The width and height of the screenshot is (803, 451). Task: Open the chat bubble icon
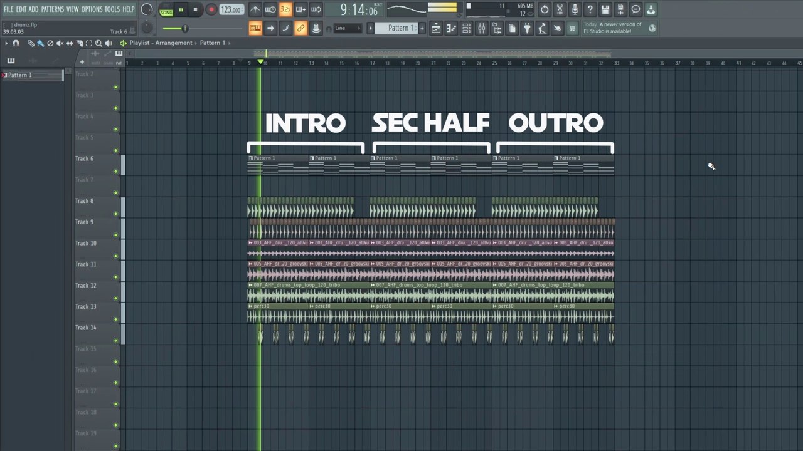[x=635, y=9]
